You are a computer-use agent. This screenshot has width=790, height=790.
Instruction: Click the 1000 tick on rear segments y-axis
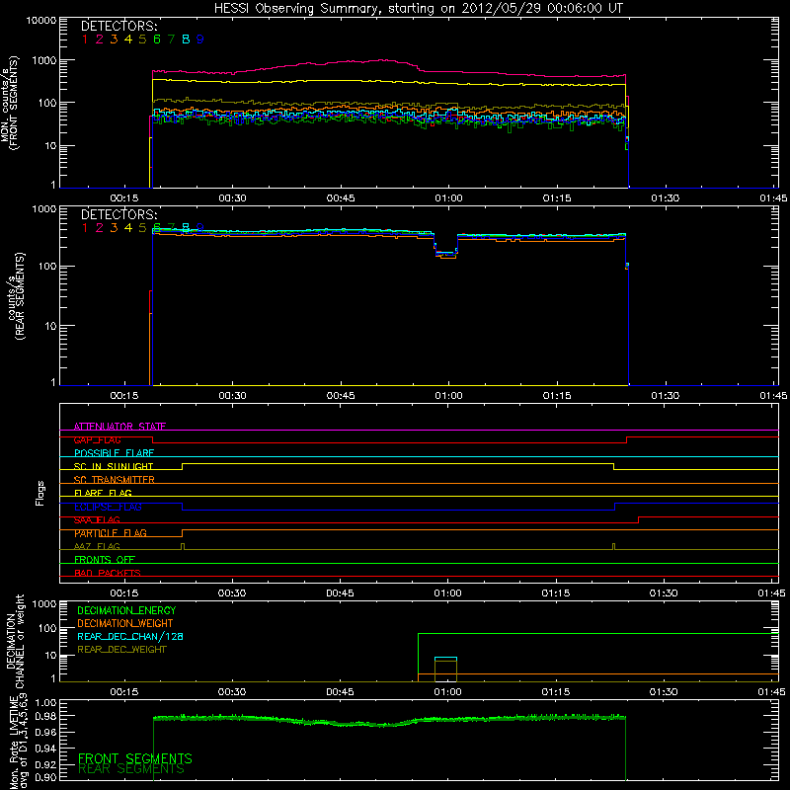coord(44,209)
